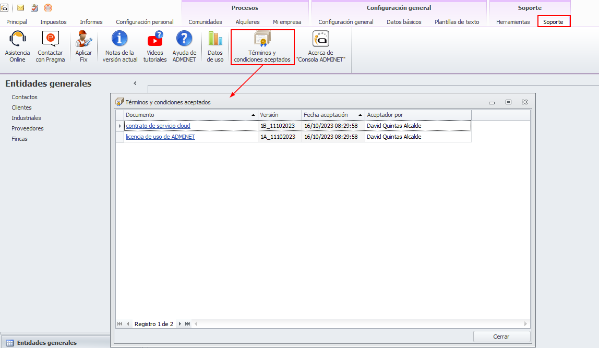Select Clientes in side panel
Screen dimensions: 599x348
[x=21, y=107]
